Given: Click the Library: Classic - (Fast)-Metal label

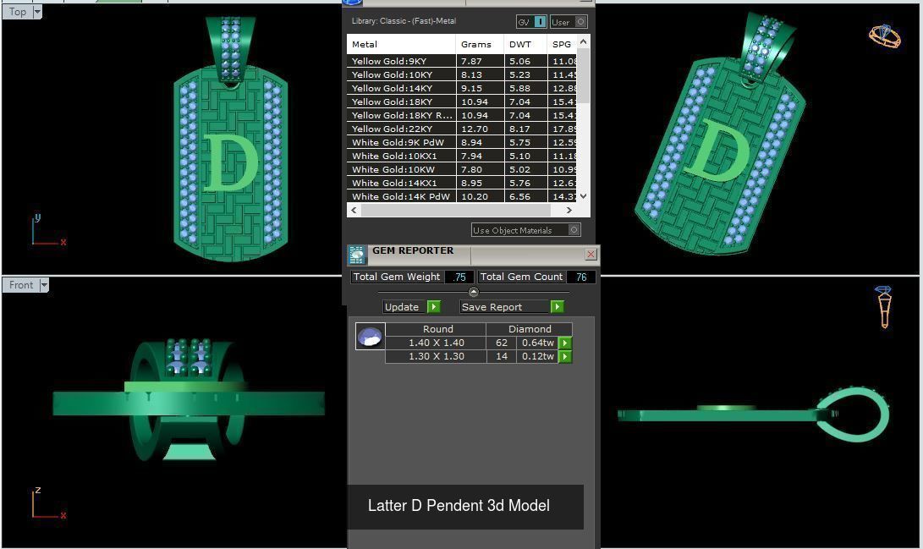Looking at the screenshot, I should (x=404, y=21).
